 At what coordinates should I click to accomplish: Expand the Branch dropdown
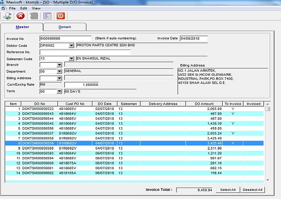tap(59, 65)
